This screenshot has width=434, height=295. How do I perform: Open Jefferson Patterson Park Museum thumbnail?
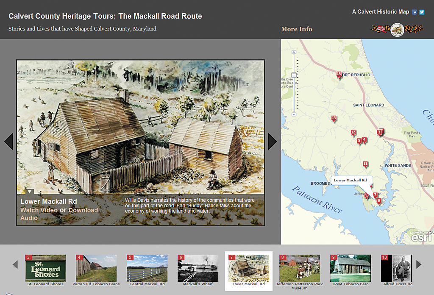(x=300, y=268)
